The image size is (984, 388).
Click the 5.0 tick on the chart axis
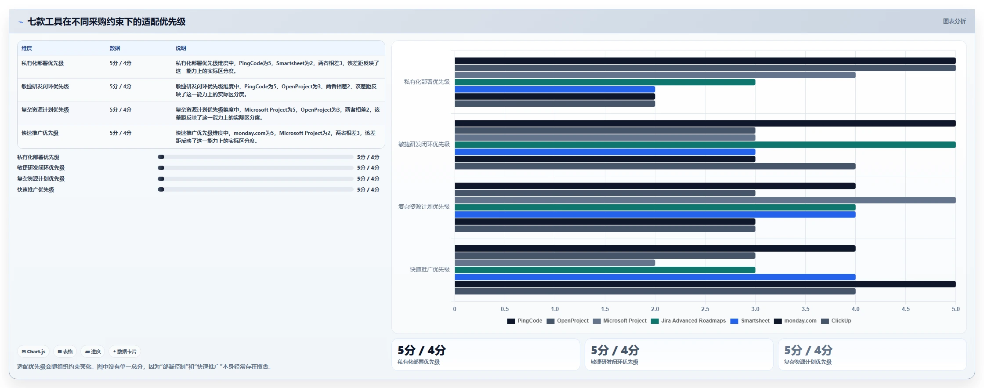click(955, 309)
